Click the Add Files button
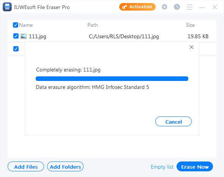 pos(26,166)
